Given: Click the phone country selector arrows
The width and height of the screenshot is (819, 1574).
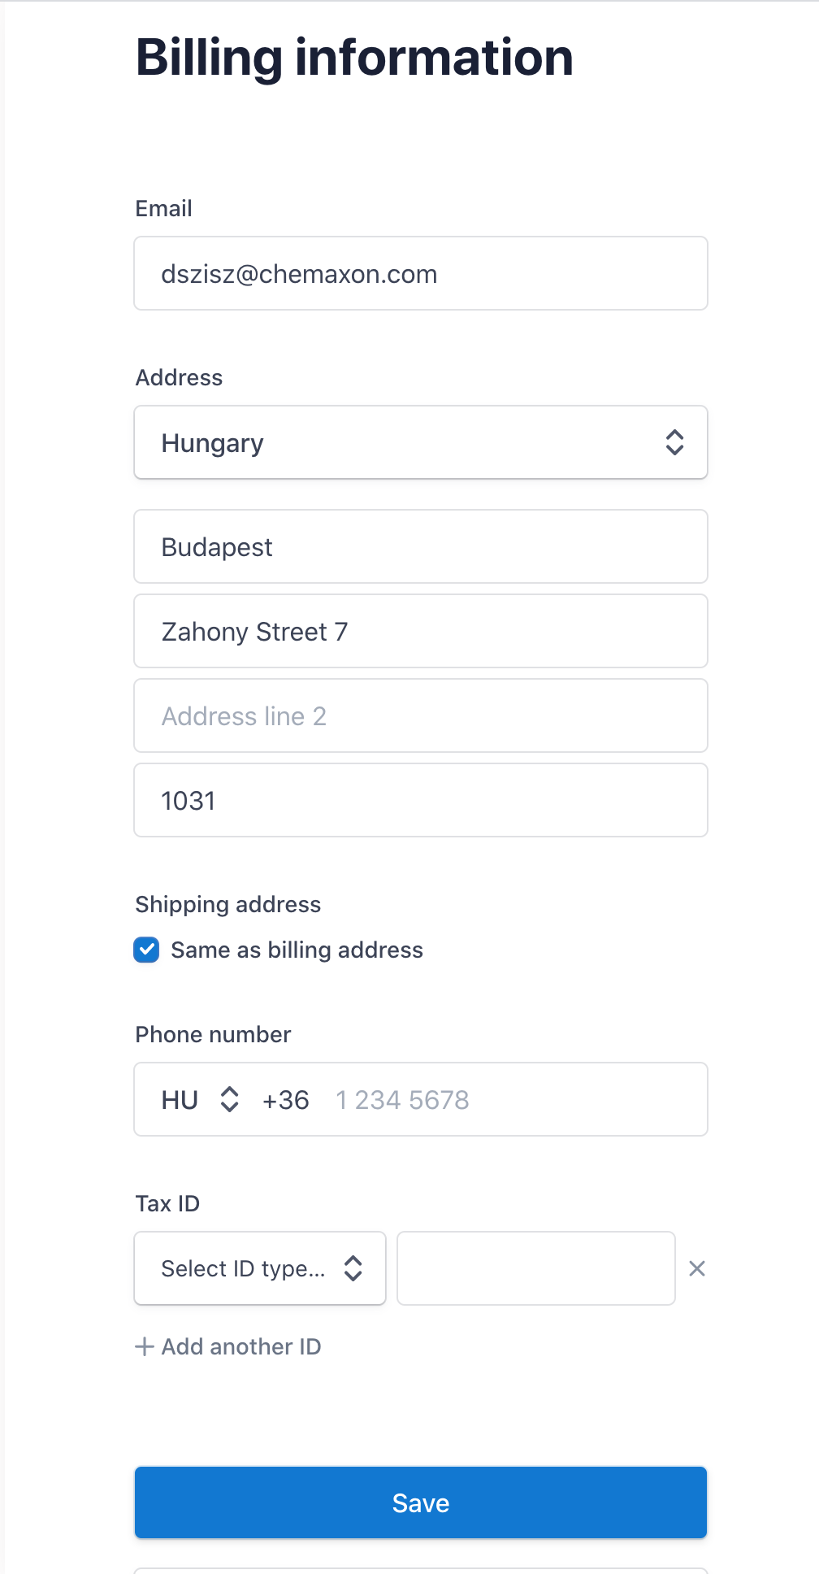Looking at the screenshot, I should pyautogui.click(x=230, y=1099).
